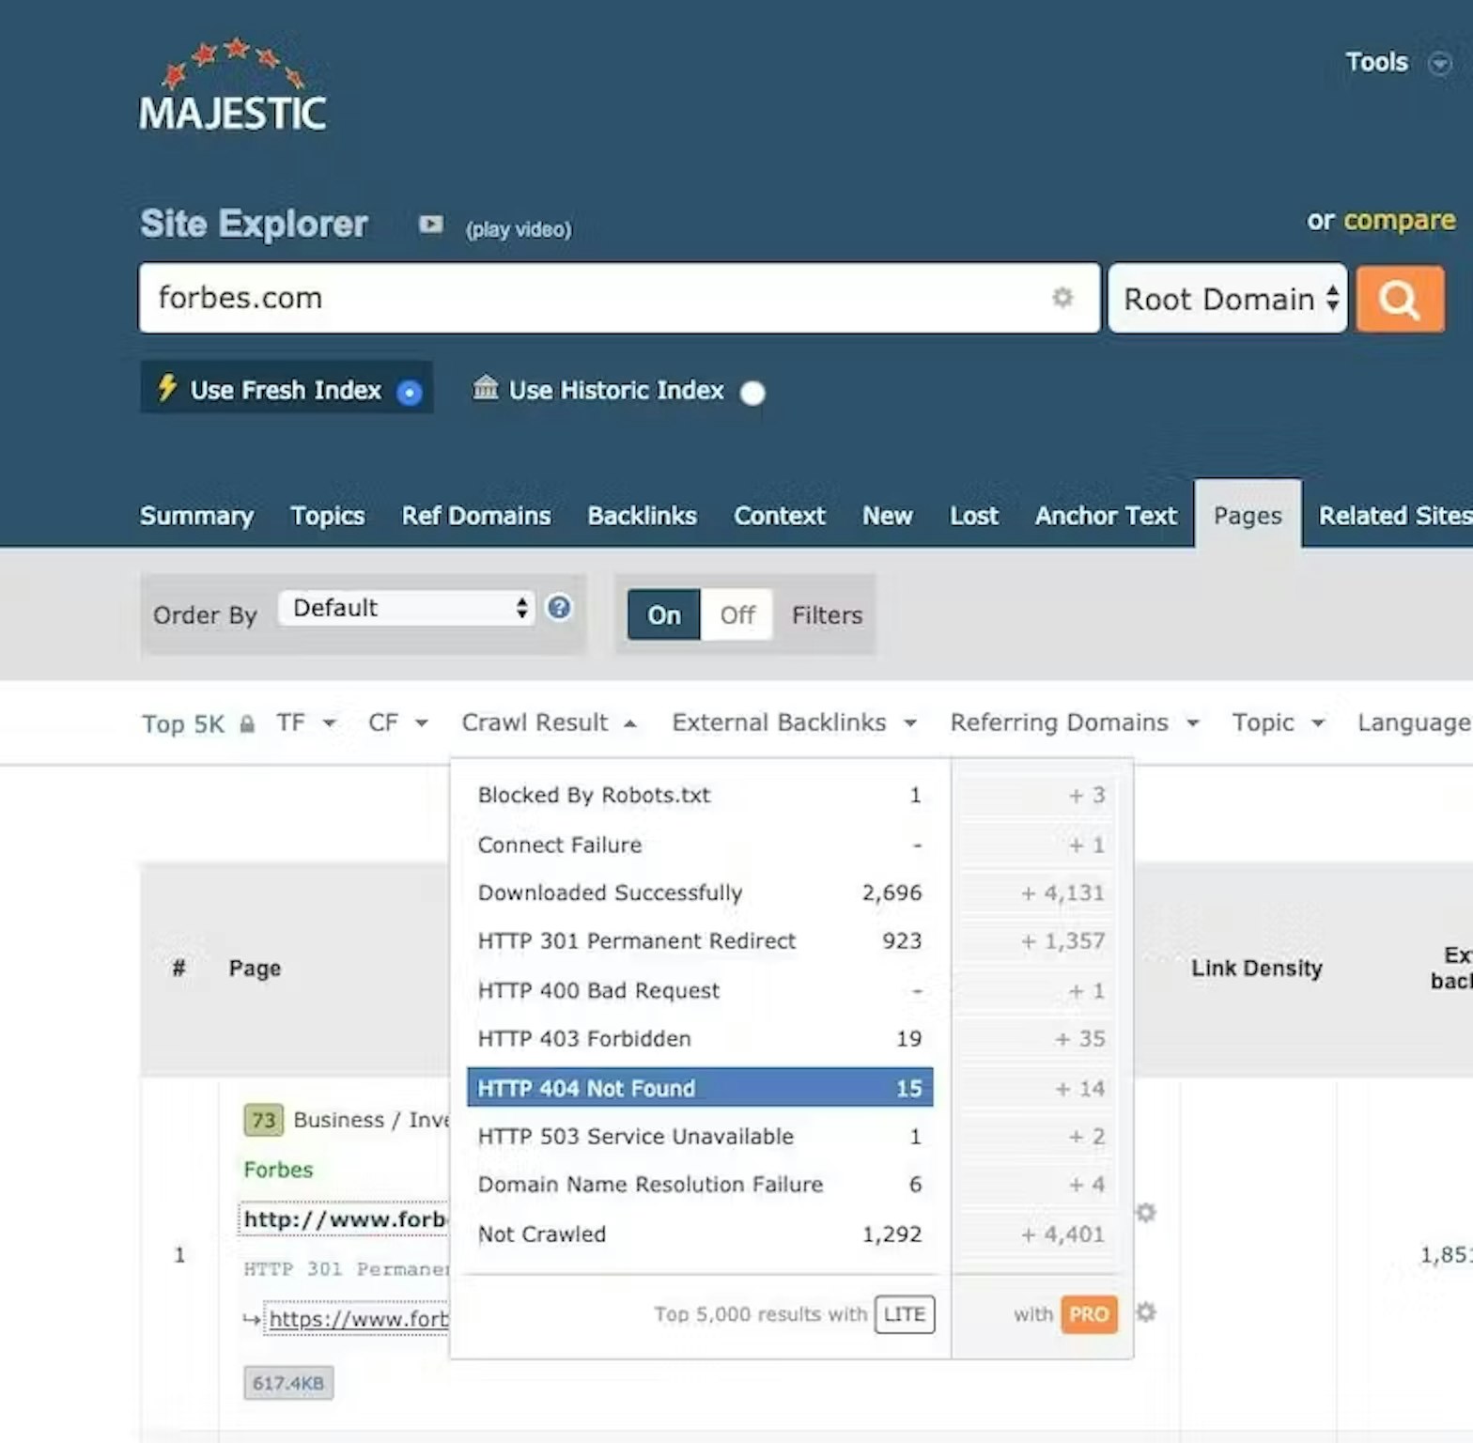
Task: Click the play video icon
Action: pyautogui.click(x=430, y=225)
